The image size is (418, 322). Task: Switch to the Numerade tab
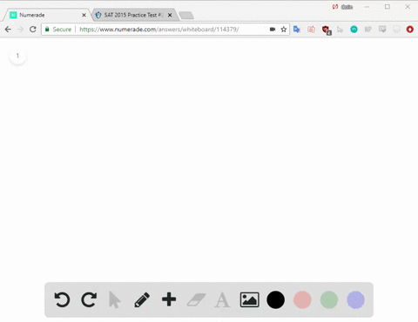(x=46, y=15)
